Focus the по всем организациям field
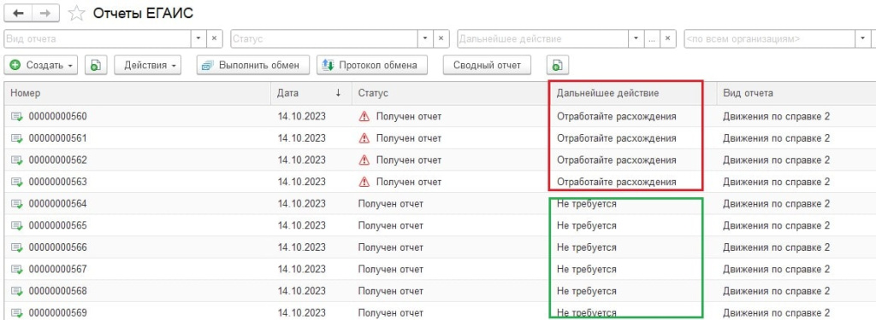 click(769, 39)
